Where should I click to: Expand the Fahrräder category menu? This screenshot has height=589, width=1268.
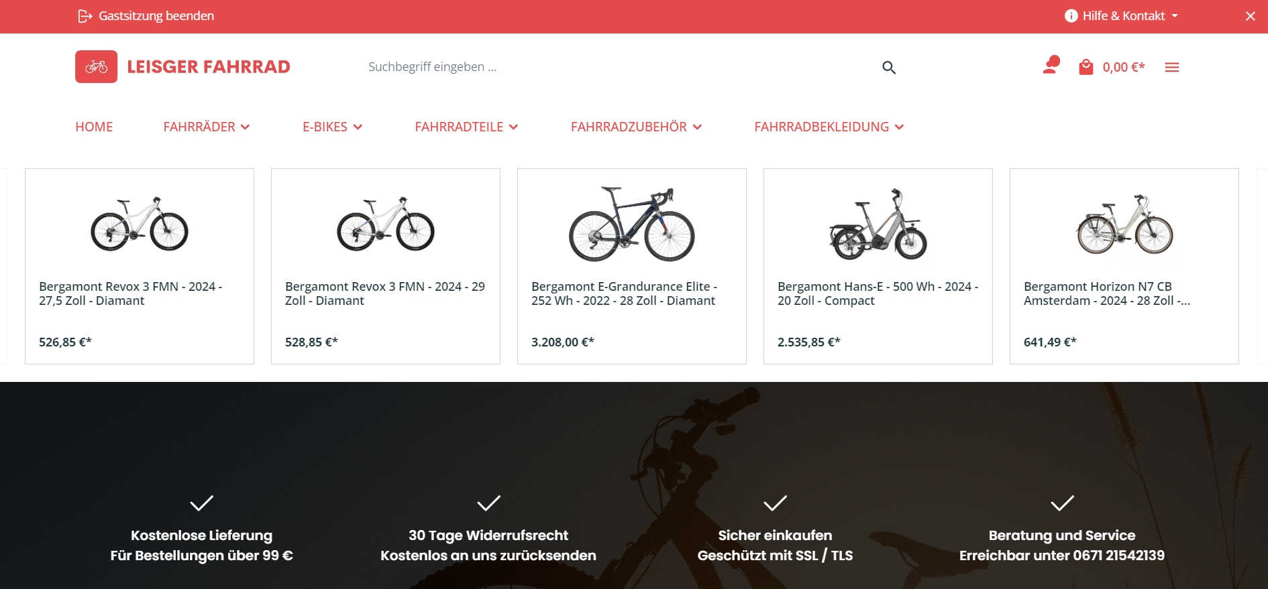pos(207,127)
